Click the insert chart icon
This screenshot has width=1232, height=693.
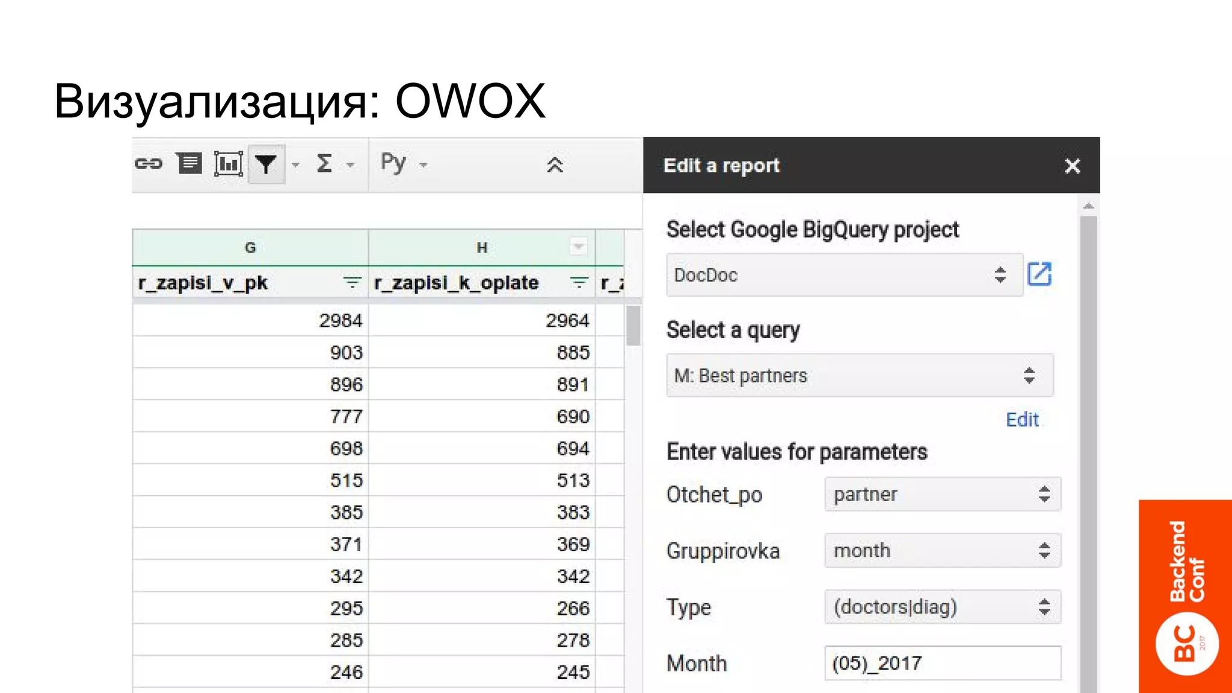pos(229,164)
